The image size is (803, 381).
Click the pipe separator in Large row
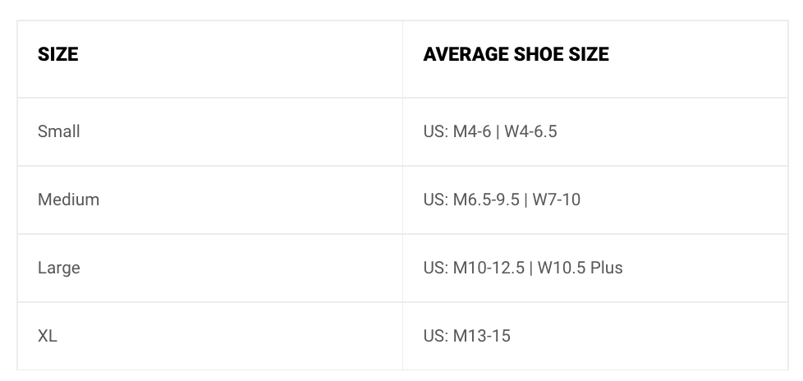pos(531,269)
